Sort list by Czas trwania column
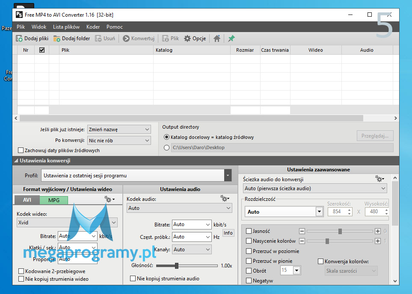412x294 pixels. [x=275, y=50]
